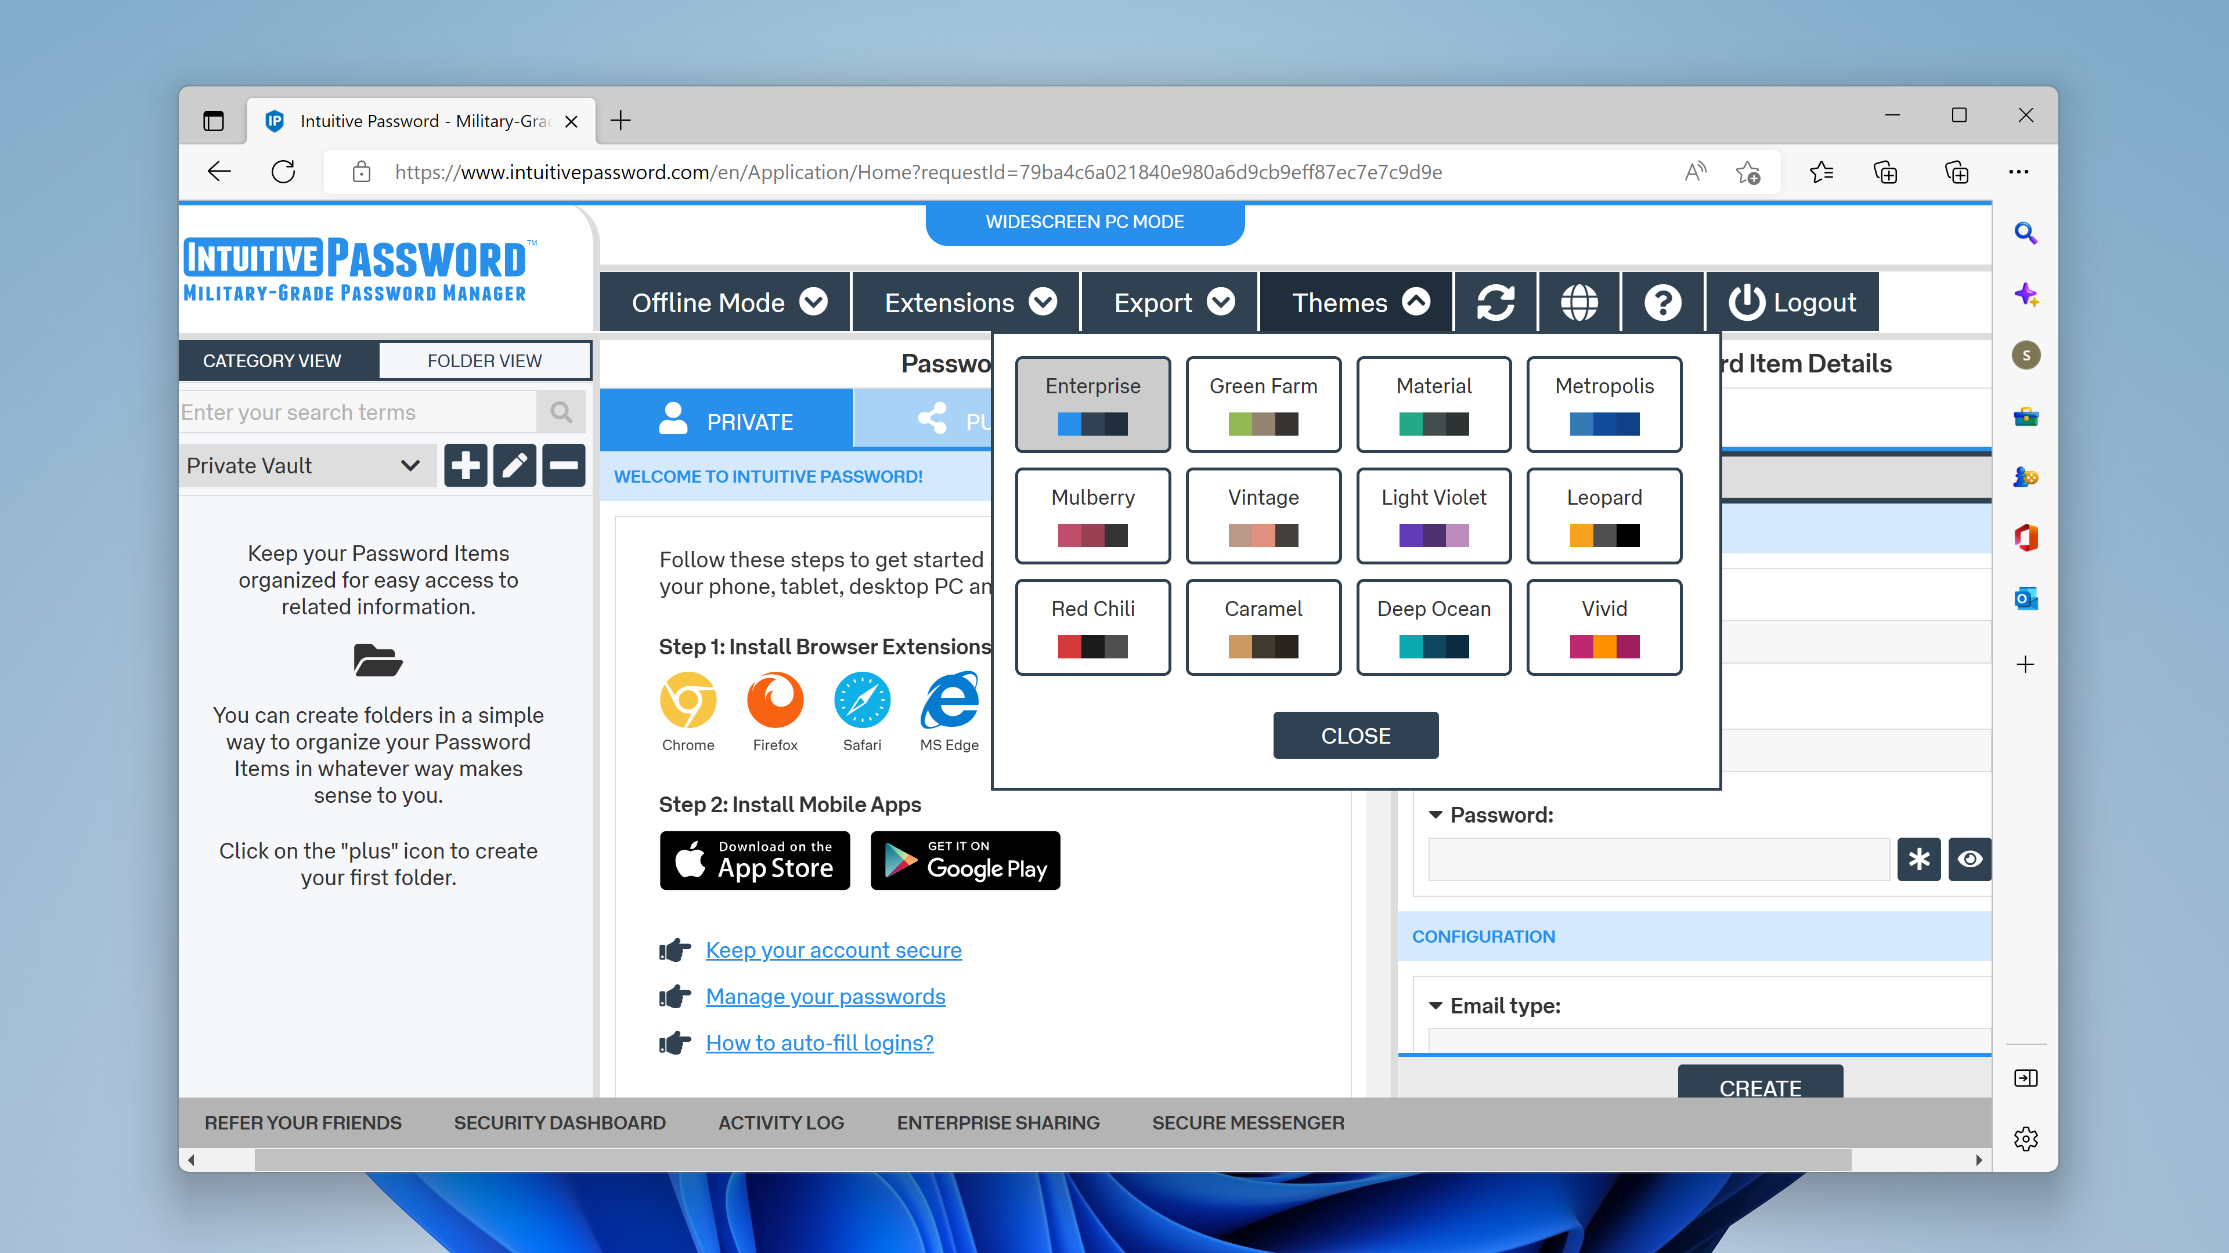
Task: Open the tab actions menu icon
Action: click(x=213, y=120)
